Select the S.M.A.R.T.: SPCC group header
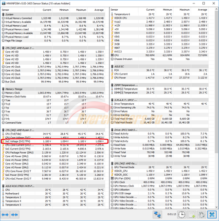Viewport: 219px width, 221px height. point(160,100)
